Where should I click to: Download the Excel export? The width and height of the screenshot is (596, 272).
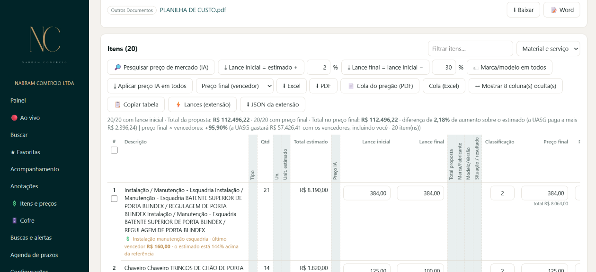291,86
